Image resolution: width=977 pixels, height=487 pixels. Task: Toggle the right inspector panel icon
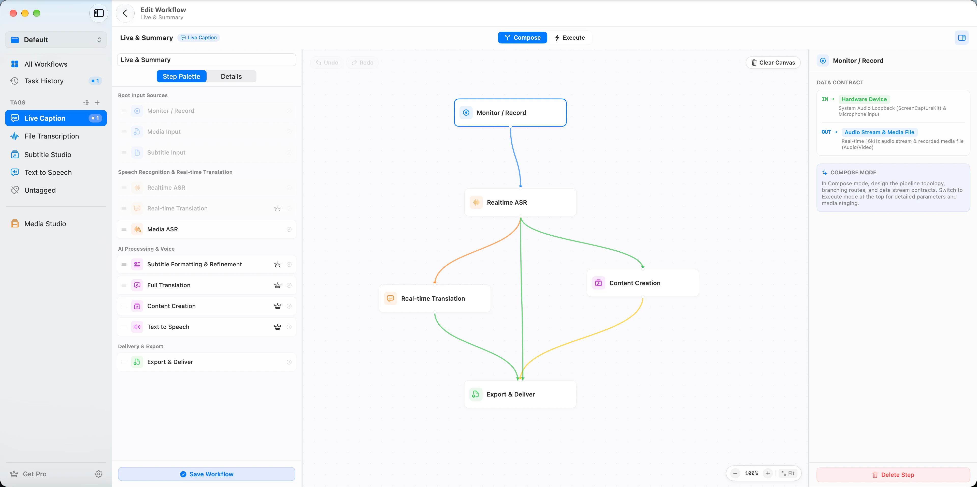click(x=961, y=38)
